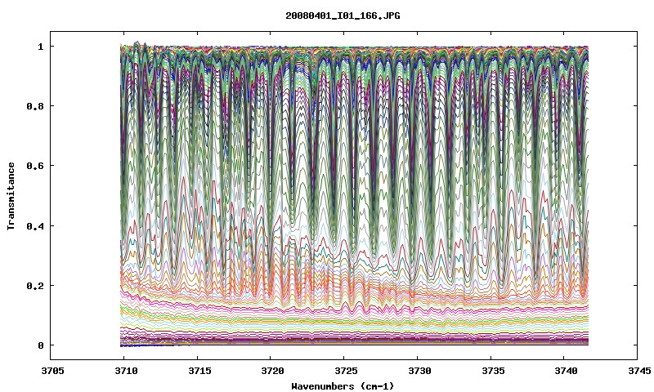Click the x-axis tick label 3720
Viewport: 654px width, 392px height.
click(272, 371)
